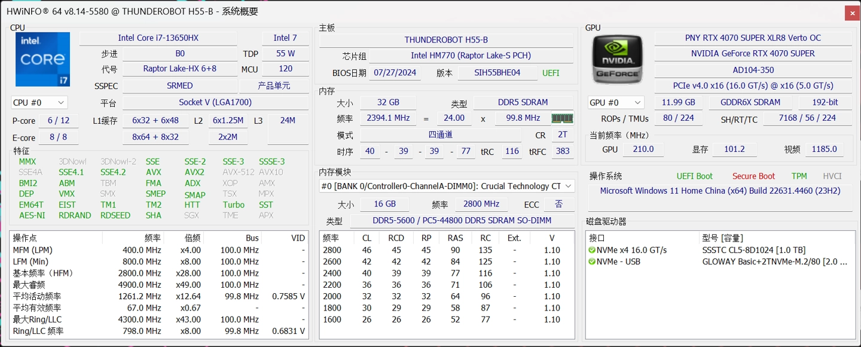861x347 pixels.
Task: Click the green check icon beside NVMe - USB
Action: [x=592, y=261]
